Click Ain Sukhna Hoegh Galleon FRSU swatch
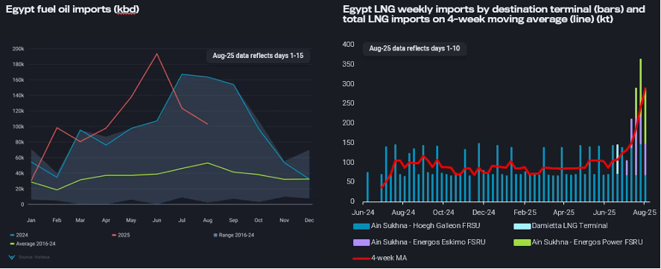661x269 pixels. (x=361, y=226)
